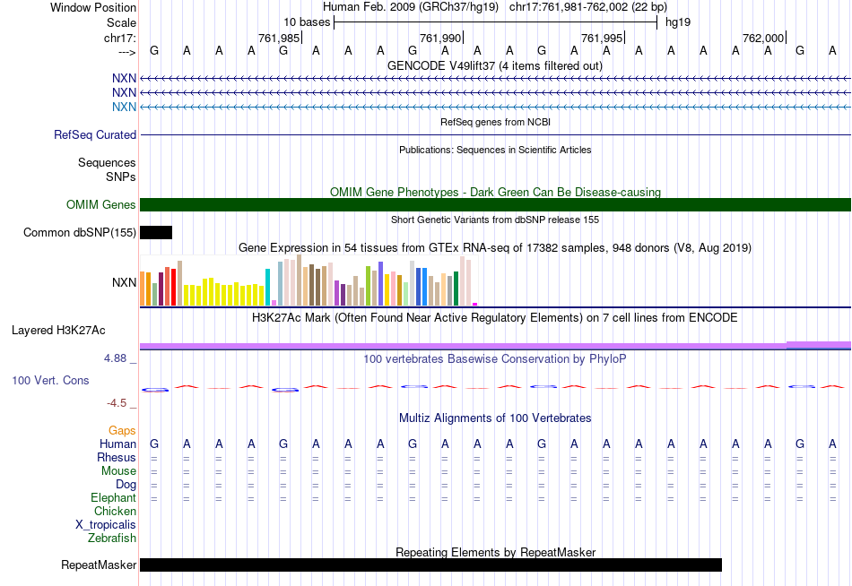852x586 pixels.
Task: Click the Window Position label
Action: pos(93,7)
